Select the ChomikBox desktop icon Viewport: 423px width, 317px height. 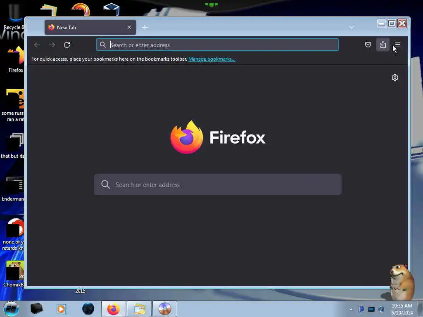pyautogui.click(x=14, y=274)
